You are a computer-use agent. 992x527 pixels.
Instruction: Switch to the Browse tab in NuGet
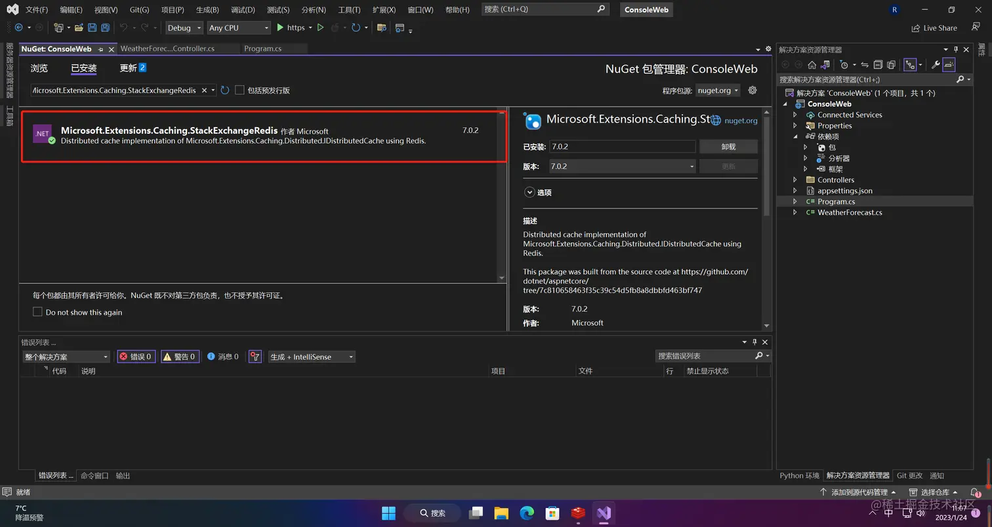[39, 68]
